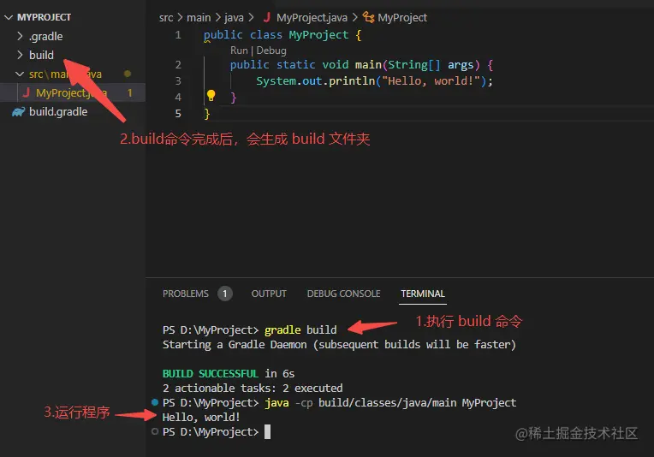This screenshot has width=654, height=457.
Task: Expand the build folder
Action: (x=41, y=55)
